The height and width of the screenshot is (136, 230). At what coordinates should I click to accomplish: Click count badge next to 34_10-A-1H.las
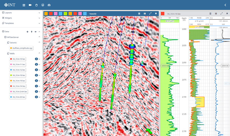(36, 86)
